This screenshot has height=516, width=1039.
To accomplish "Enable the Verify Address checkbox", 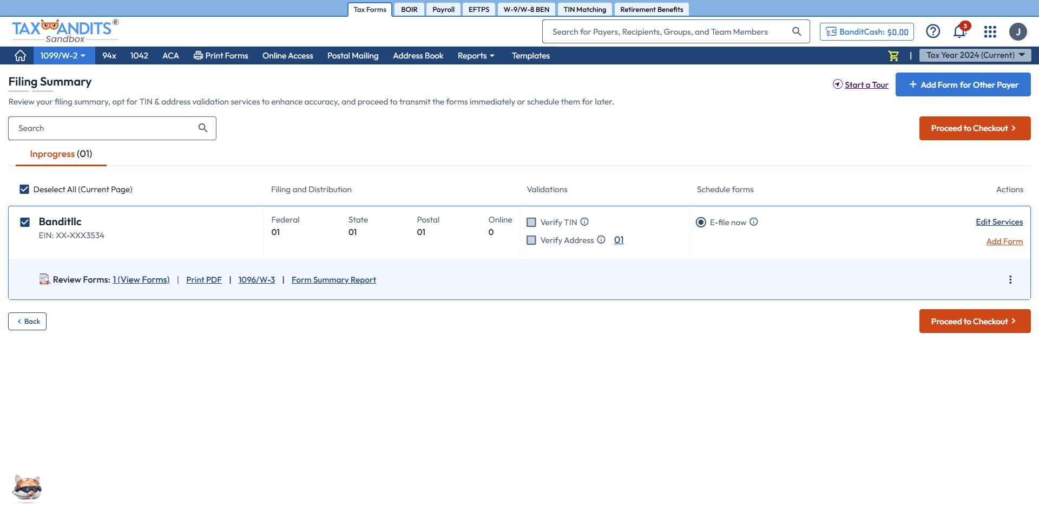I will 531,240.
